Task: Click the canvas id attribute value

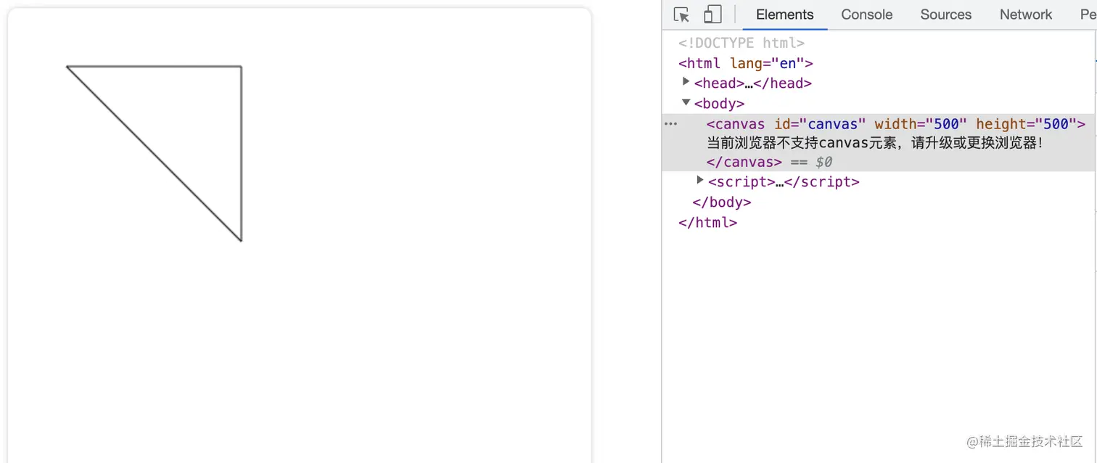Action: 834,123
